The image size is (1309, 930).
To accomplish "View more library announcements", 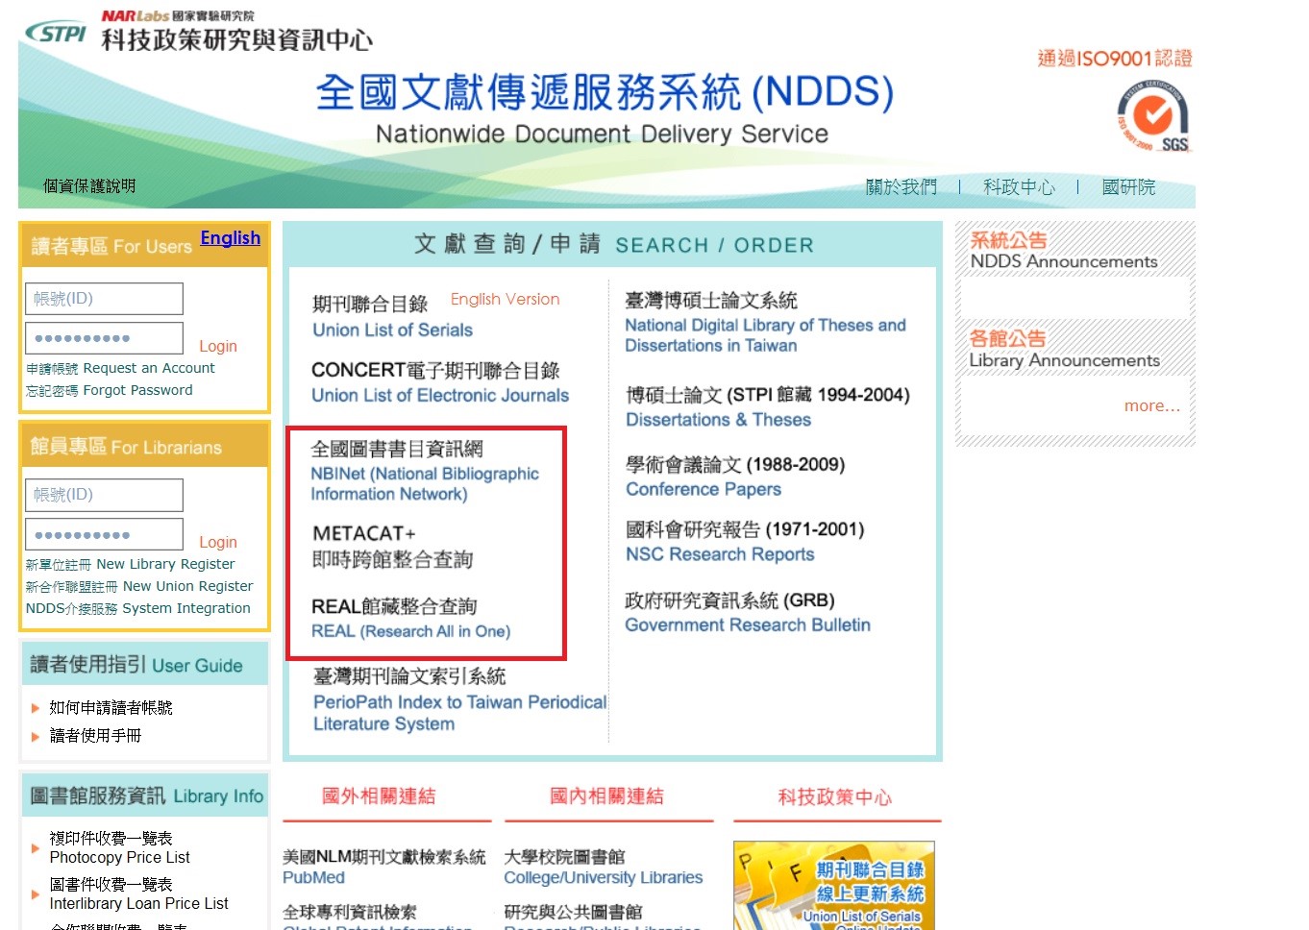I will [1152, 406].
